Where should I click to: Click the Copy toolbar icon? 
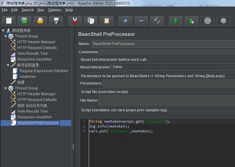(91, 21)
